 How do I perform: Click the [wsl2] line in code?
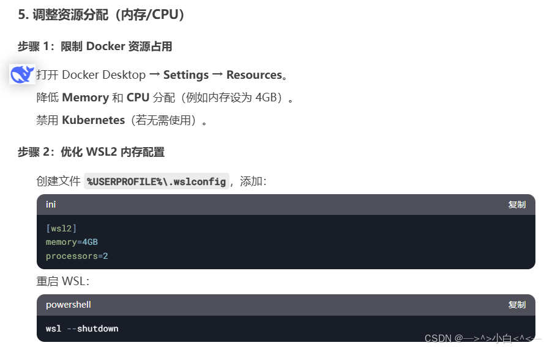pos(61,228)
